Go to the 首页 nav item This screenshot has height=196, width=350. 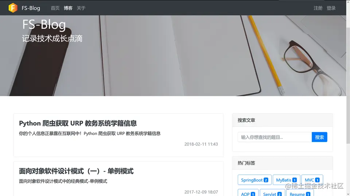[55, 8]
